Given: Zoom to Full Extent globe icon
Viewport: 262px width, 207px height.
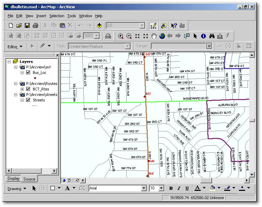Looking at the screenshot, I should tap(162, 36).
